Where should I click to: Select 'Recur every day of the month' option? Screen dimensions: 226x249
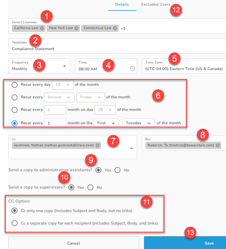point(15,85)
